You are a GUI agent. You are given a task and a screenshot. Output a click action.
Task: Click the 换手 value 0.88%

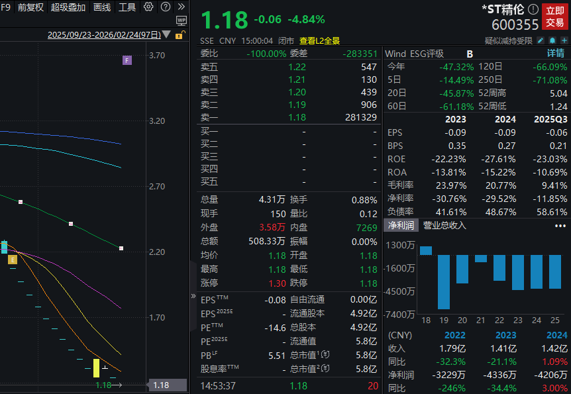(x=364, y=200)
